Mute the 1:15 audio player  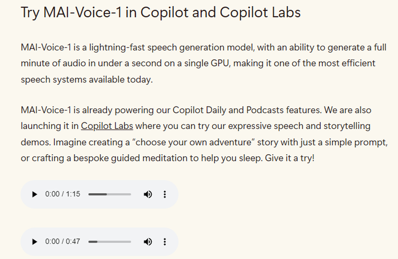(148, 194)
